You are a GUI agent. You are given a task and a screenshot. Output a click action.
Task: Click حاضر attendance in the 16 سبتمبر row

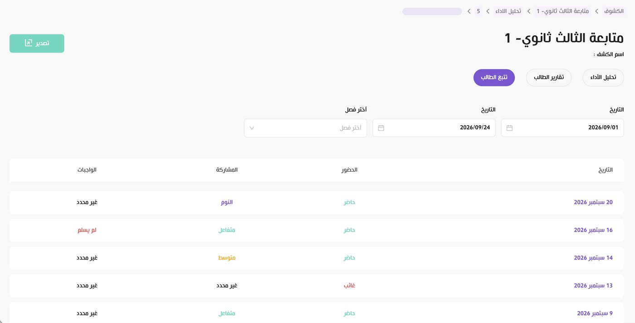pos(349,230)
